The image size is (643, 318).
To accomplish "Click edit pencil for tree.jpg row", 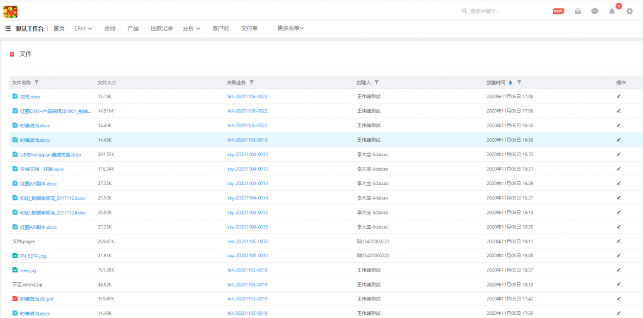I will (x=619, y=270).
